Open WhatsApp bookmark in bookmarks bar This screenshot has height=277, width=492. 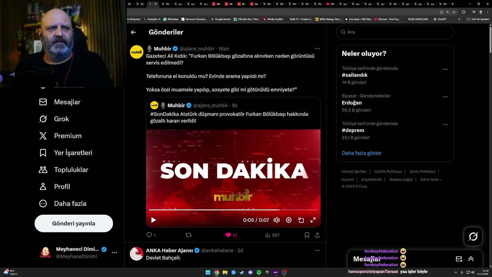pyautogui.click(x=171, y=19)
